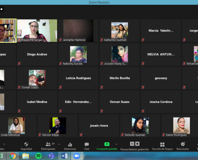Image resolution: width=198 pixels, height=160 pixels.
Task: Switch to Zoom in the taskbar
Action: click(x=77, y=156)
